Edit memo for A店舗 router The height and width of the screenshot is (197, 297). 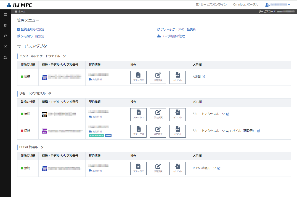click(x=203, y=77)
